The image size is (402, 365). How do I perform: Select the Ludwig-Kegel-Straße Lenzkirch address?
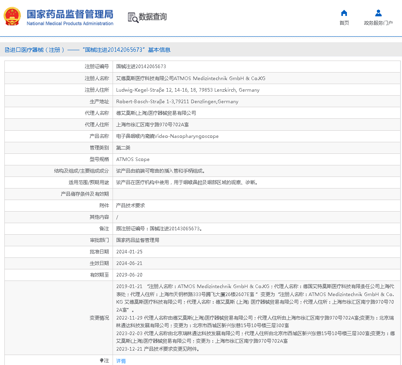188,90
